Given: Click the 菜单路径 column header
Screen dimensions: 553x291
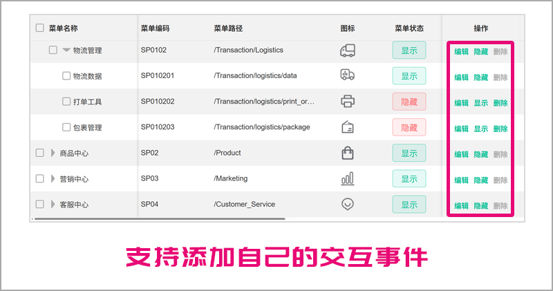Looking at the screenshot, I should pyautogui.click(x=228, y=28).
